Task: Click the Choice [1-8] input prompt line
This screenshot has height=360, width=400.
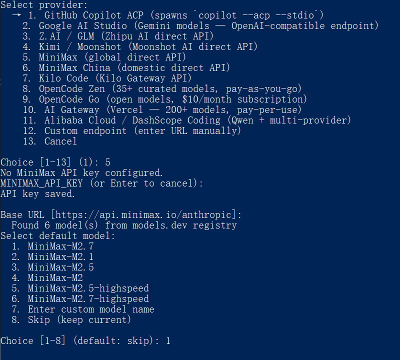Action: click(85, 340)
